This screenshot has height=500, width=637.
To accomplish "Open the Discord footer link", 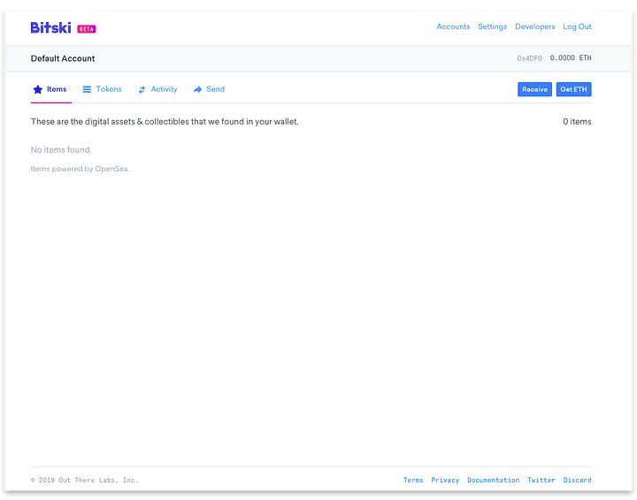I will click(577, 481).
